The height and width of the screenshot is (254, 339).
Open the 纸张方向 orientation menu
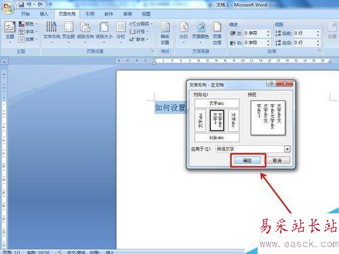85,32
